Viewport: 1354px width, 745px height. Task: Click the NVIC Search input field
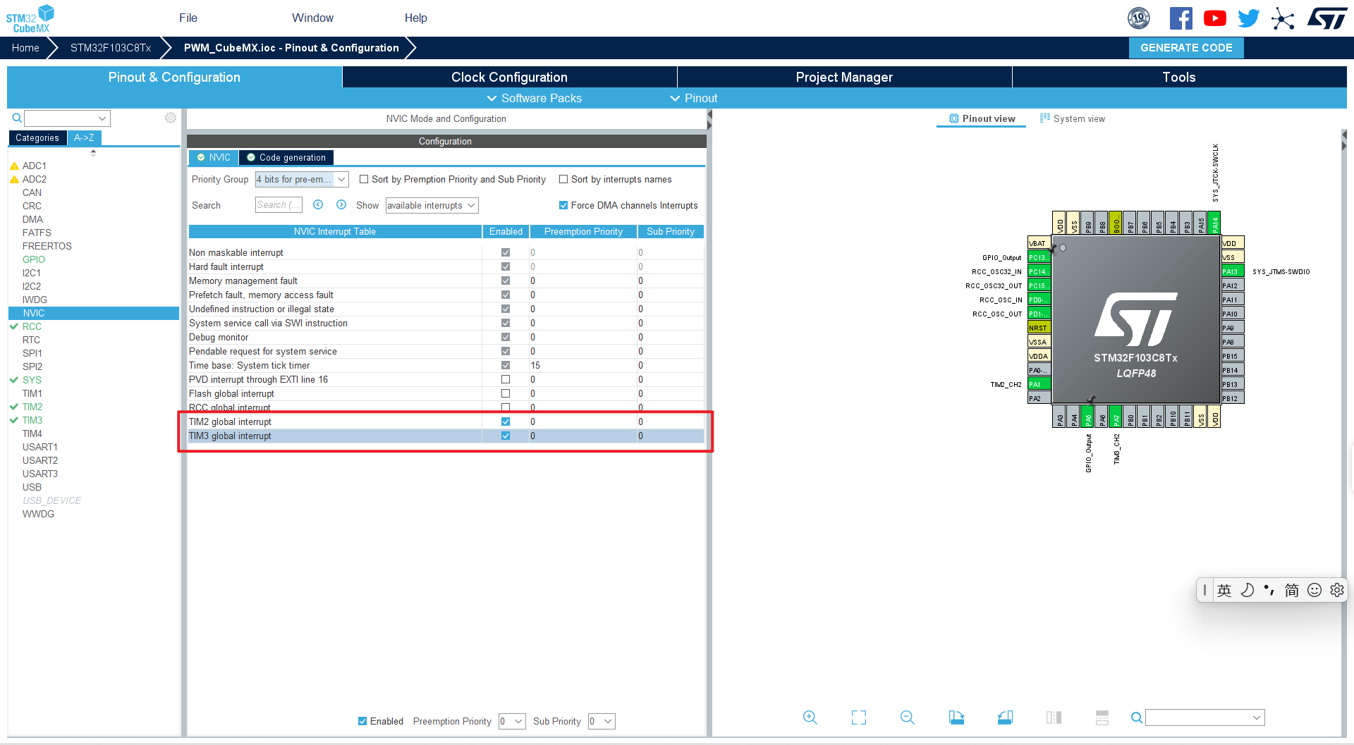click(x=279, y=204)
